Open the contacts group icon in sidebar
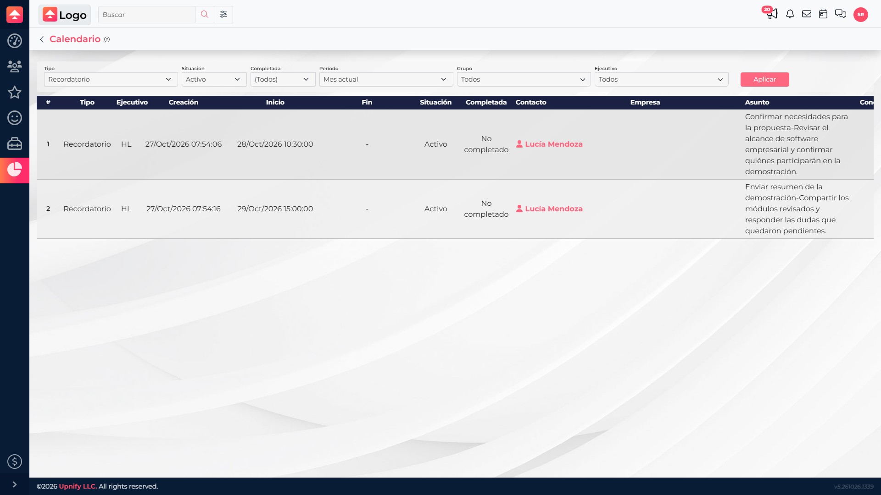 [15, 66]
